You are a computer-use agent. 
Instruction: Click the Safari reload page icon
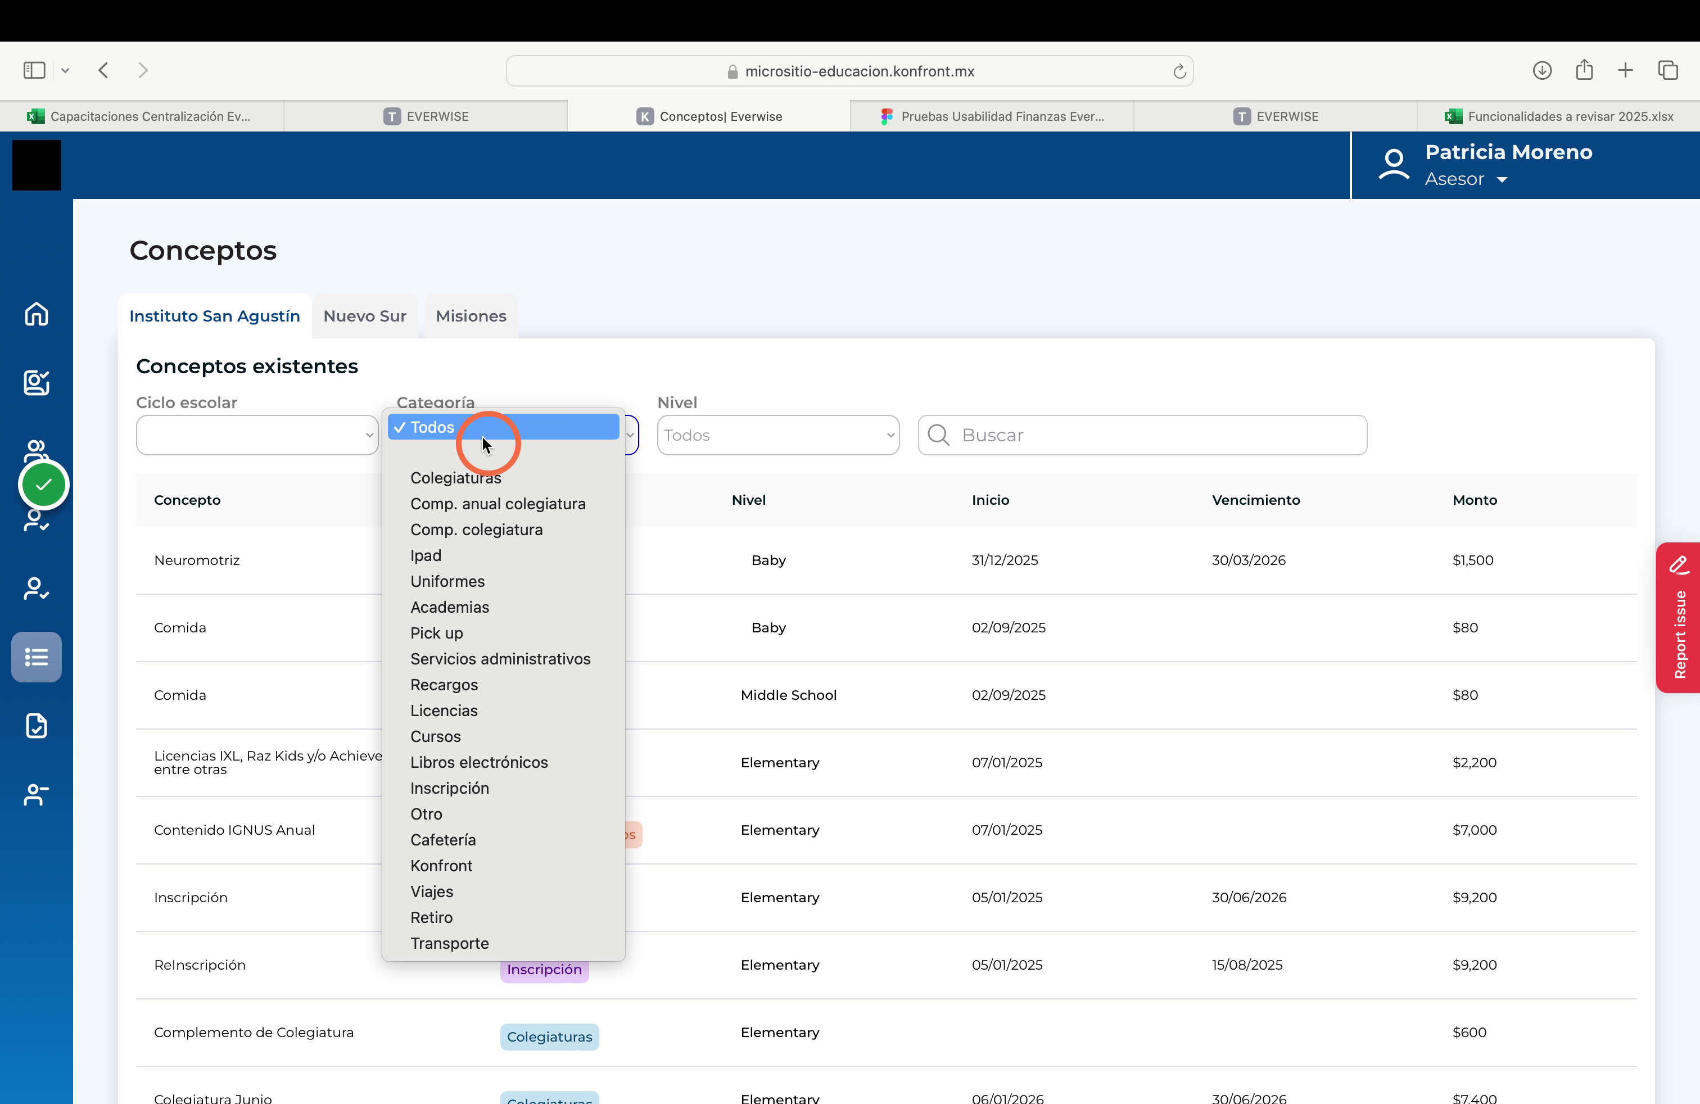click(x=1179, y=71)
